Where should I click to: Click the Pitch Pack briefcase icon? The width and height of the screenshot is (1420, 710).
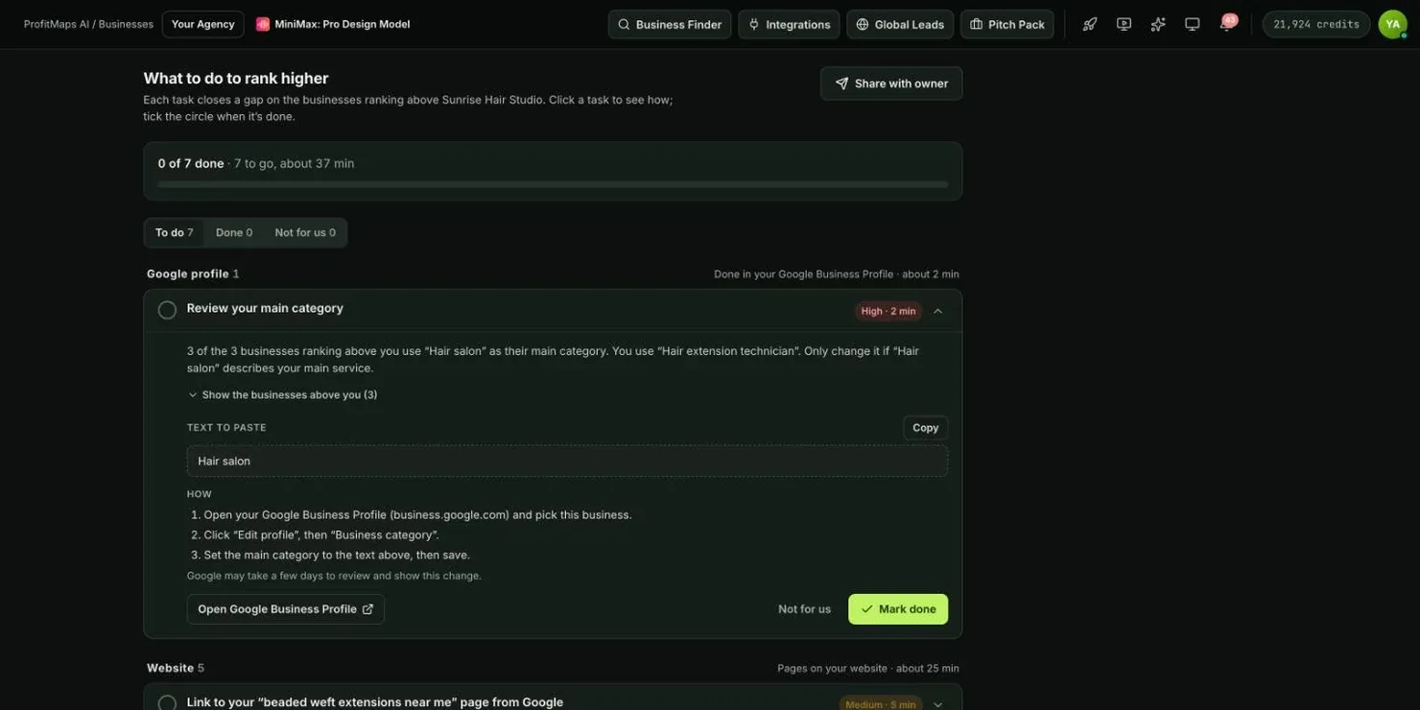click(977, 24)
